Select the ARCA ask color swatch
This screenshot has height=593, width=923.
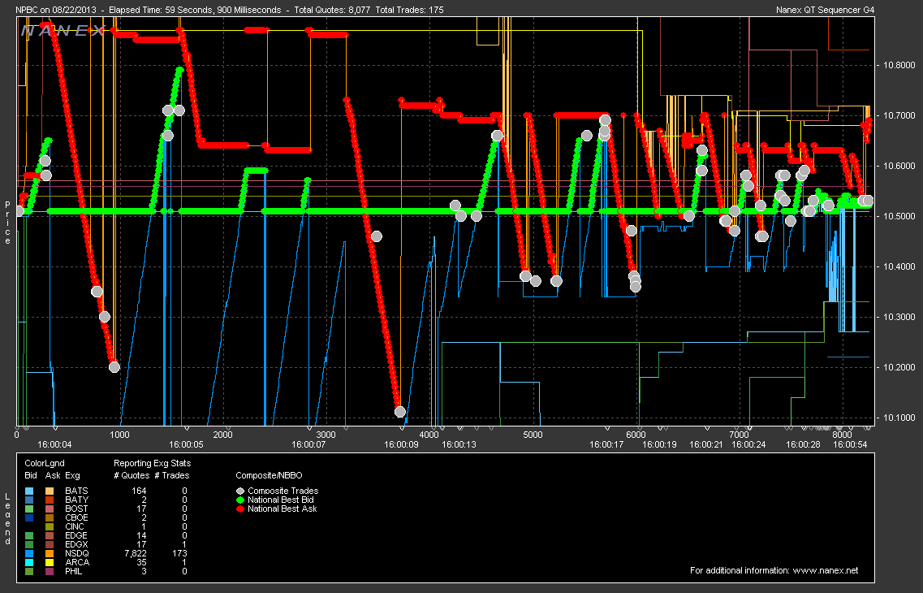(50, 562)
